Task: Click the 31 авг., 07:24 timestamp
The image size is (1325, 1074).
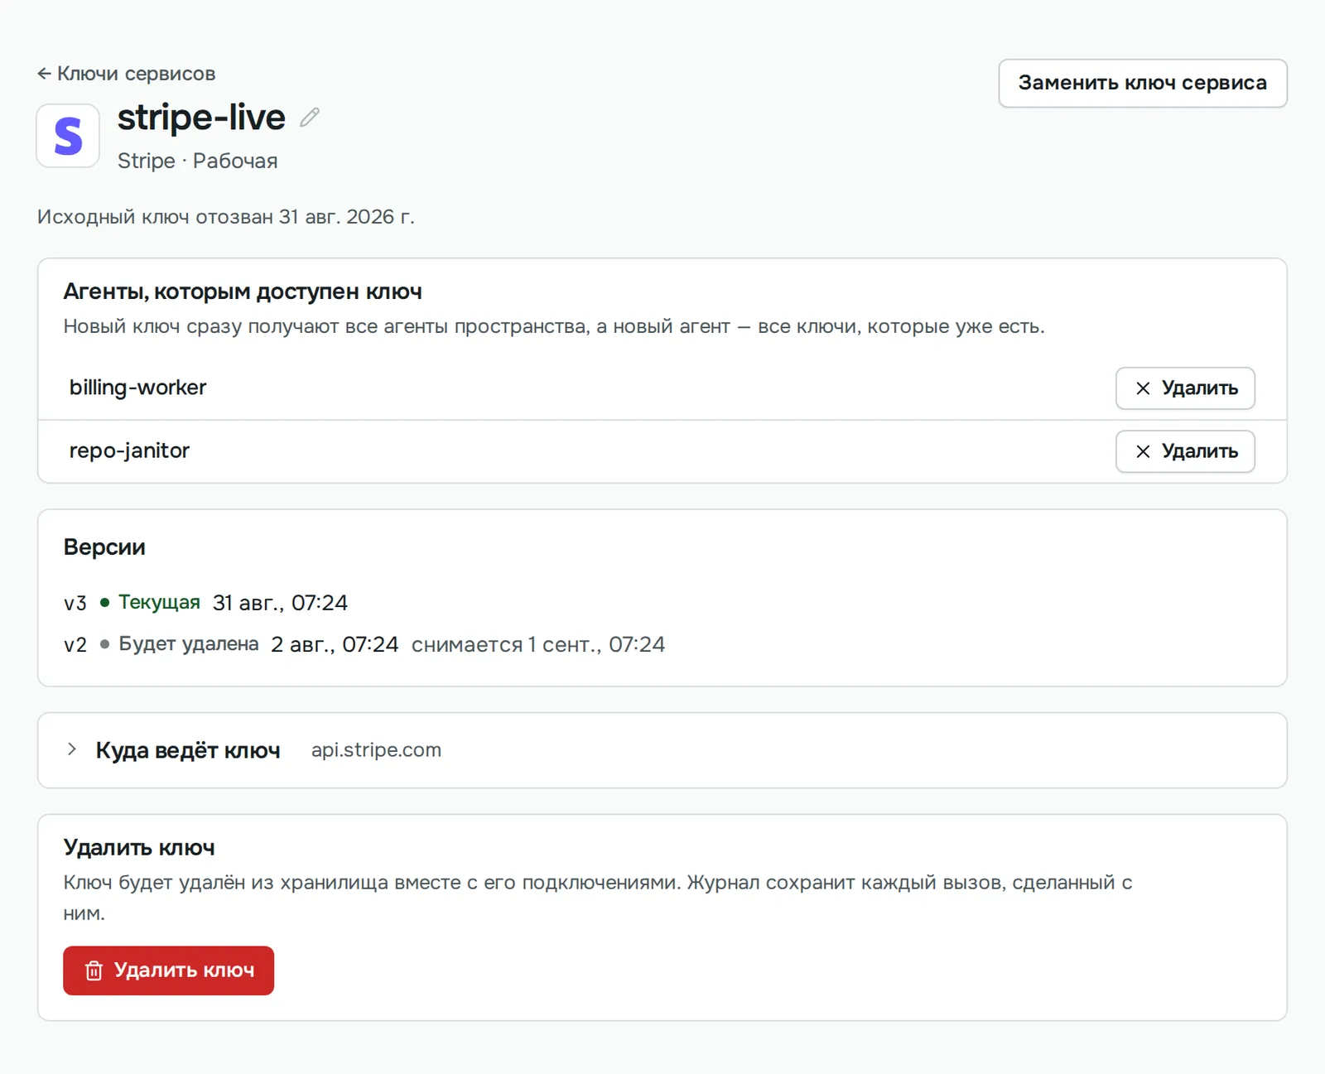Action: pos(280,603)
